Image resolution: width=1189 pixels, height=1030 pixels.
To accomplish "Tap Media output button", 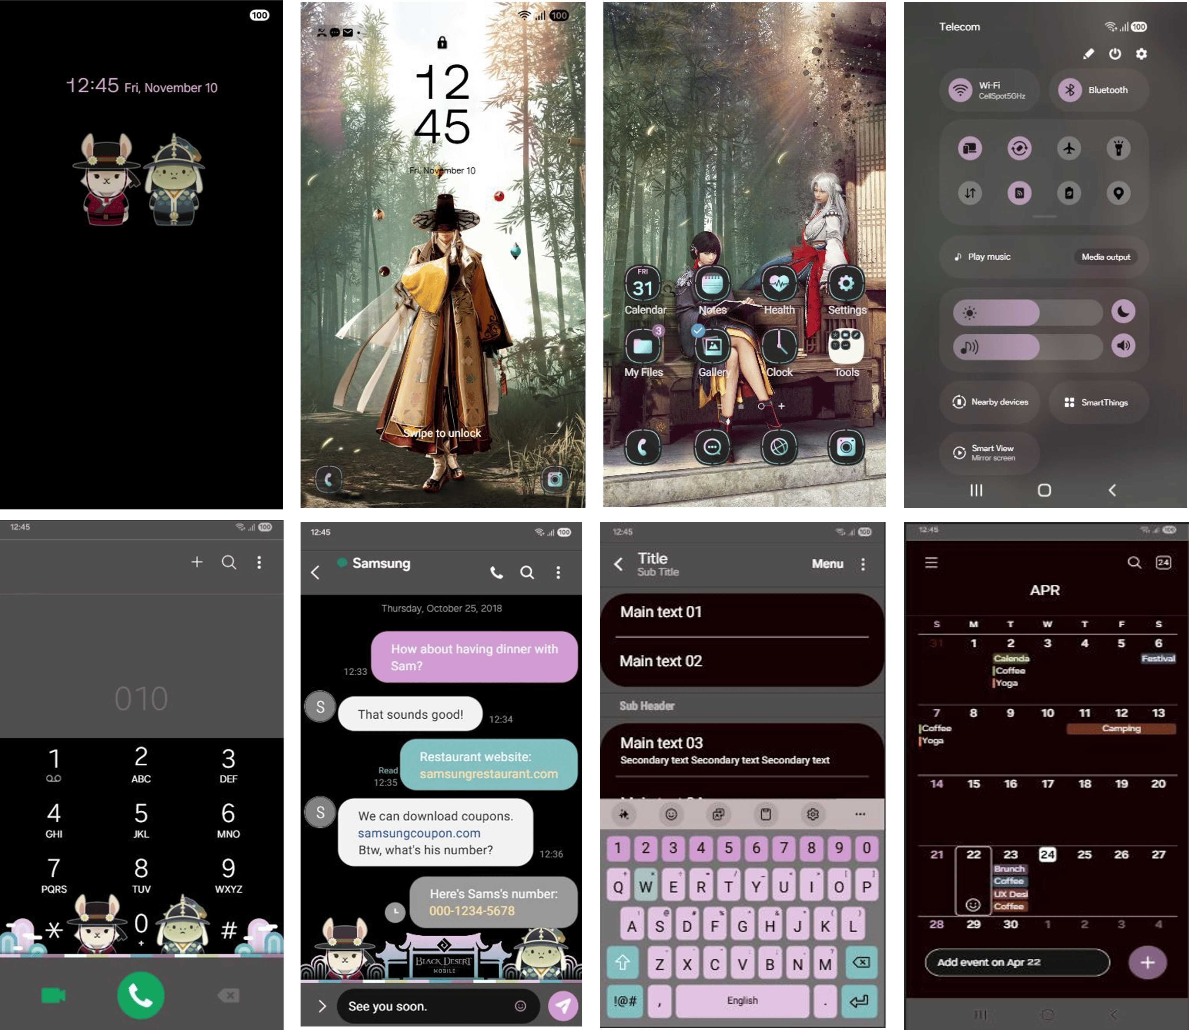I will click(1106, 257).
